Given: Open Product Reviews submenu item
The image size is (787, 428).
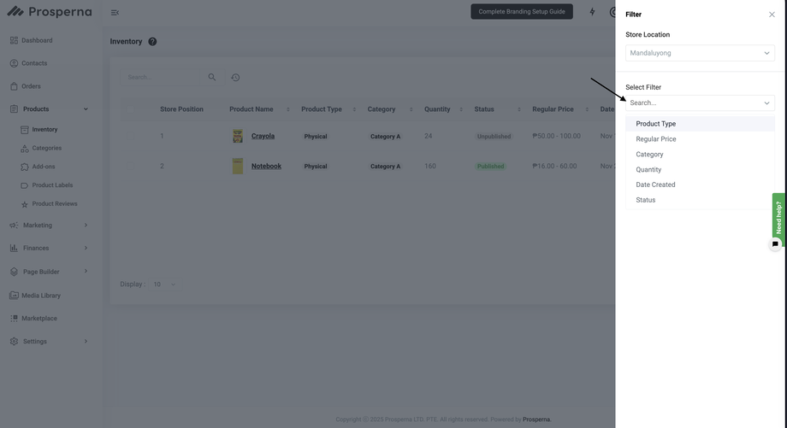Looking at the screenshot, I should pyautogui.click(x=50, y=204).
